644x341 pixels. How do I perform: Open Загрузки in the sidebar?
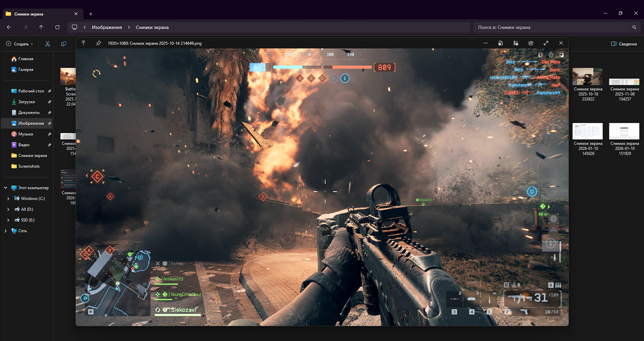coord(26,102)
